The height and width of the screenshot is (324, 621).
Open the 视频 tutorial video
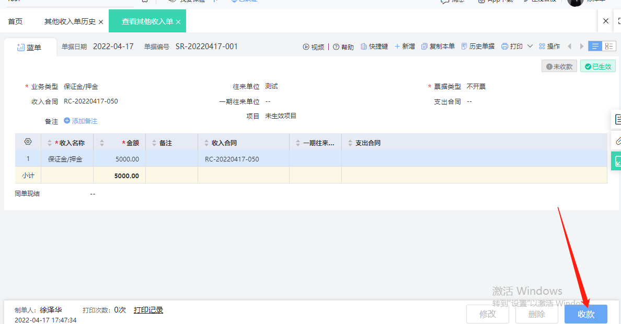point(313,46)
